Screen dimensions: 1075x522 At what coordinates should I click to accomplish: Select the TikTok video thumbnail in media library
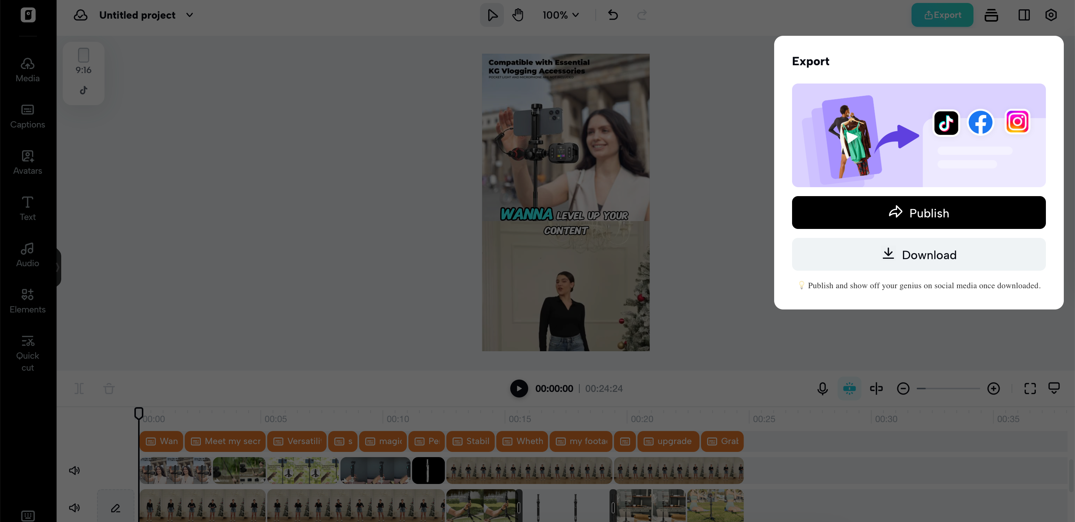coord(84,73)
